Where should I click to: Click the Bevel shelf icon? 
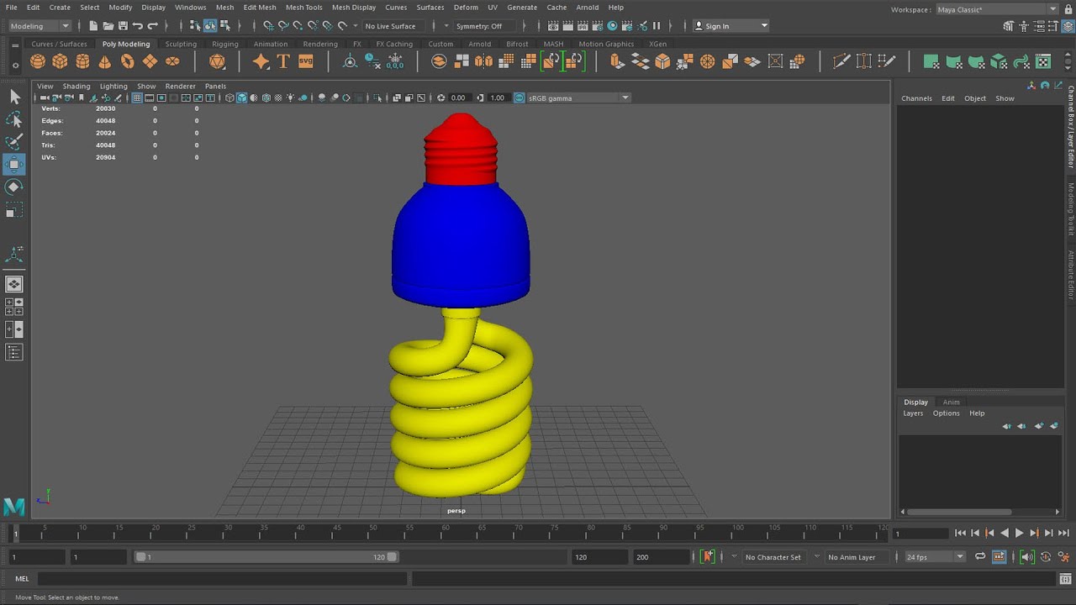pyautogui.click(x=662, y=61)
